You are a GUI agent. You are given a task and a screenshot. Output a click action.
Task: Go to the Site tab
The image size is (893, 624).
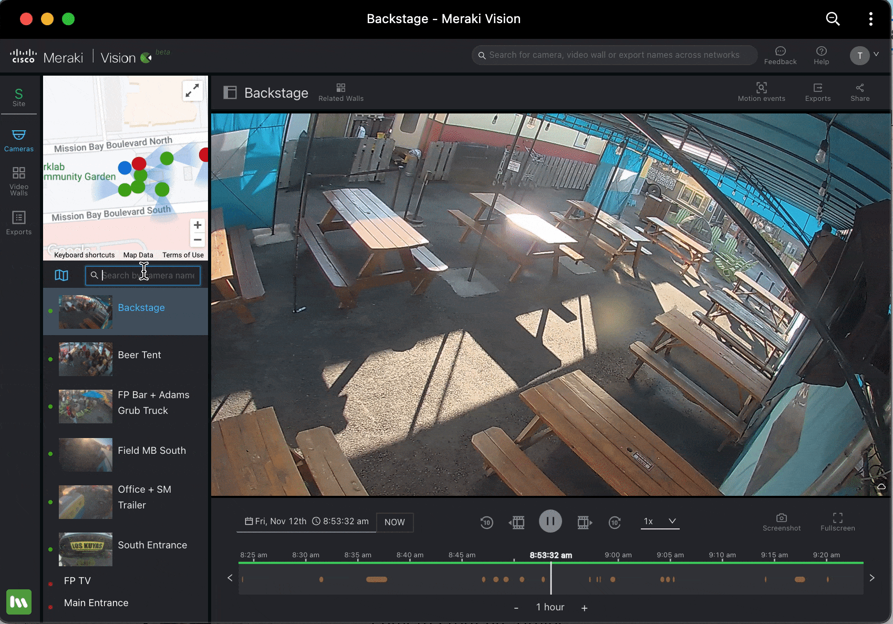pyautogui.click(x=19, y=97)
